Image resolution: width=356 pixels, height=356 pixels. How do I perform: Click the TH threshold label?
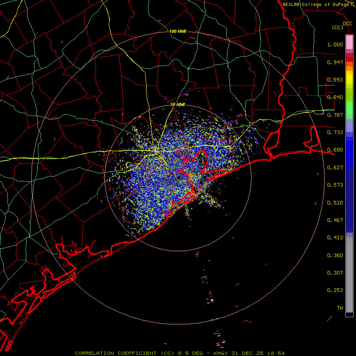point(340,308)
